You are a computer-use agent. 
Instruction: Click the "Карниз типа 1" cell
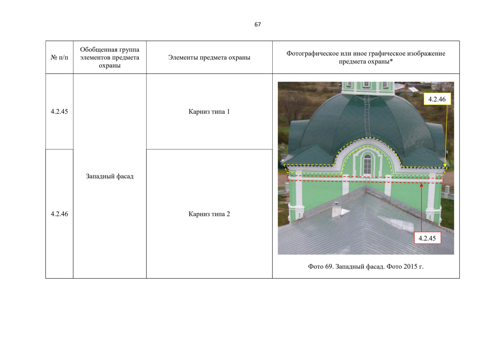[x=209, y=112]
